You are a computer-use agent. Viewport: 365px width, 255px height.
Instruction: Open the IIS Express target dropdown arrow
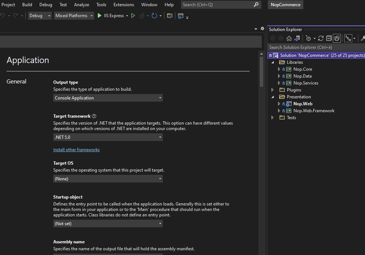pos(127,16)
